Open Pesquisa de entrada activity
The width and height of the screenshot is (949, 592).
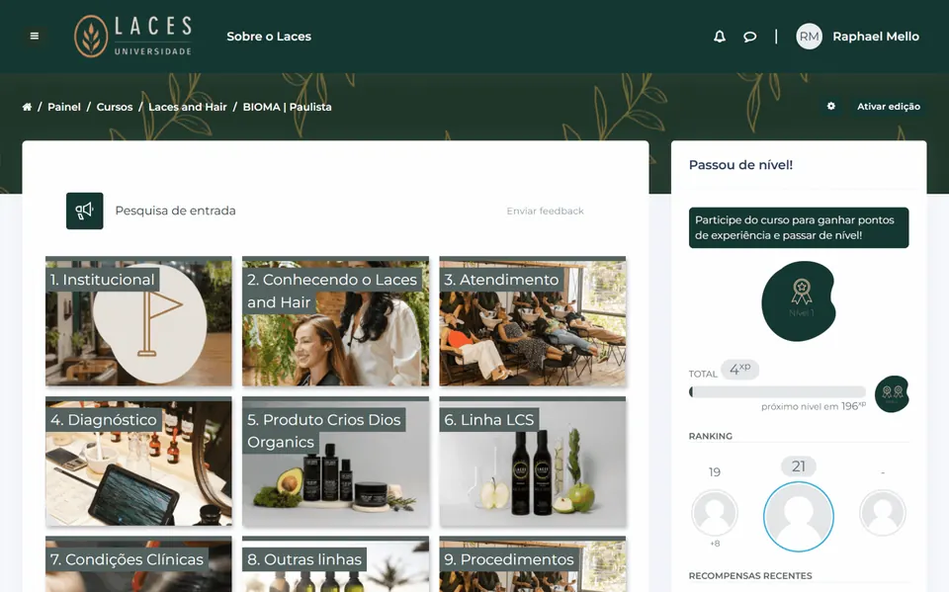click(x=176, y=211)
